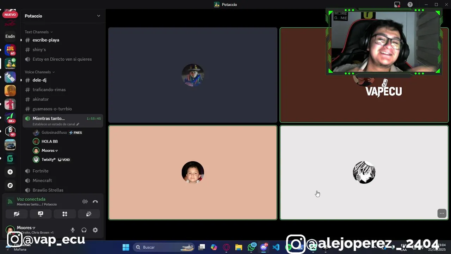The height and width of the screenshot is (254, 451).
Task: Select the manga avatar participant tile
Action: pyautogui.click(x=364, y=173)
